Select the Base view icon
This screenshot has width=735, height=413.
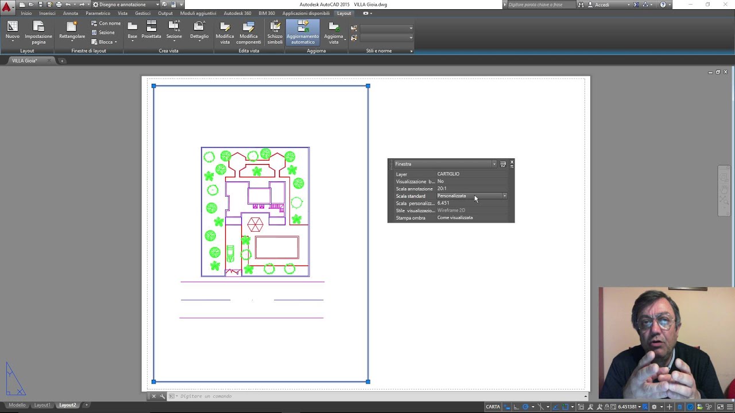coord(132,31)
